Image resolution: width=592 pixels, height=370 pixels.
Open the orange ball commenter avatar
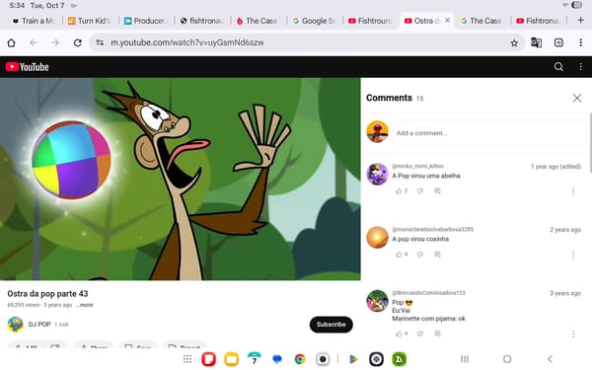pyautogui.click(x=377, y=238)
